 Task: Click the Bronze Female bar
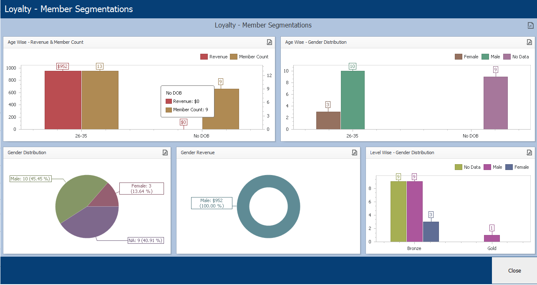point(431,232)
